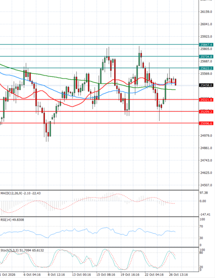Click the 26159.0 price axis value
The height and width of the screenshot is (278, 215).
206,12
